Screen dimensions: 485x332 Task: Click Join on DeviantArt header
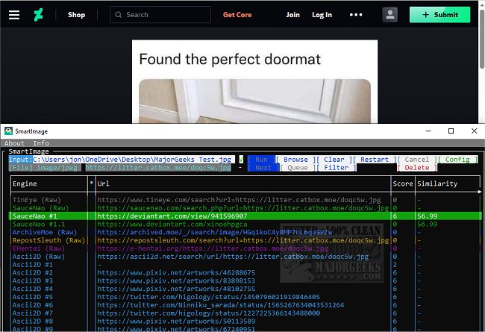(292, 14)
